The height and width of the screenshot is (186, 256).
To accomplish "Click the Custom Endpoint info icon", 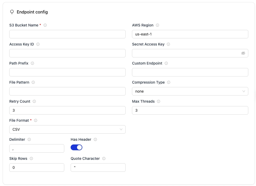I will click(166, 63).
